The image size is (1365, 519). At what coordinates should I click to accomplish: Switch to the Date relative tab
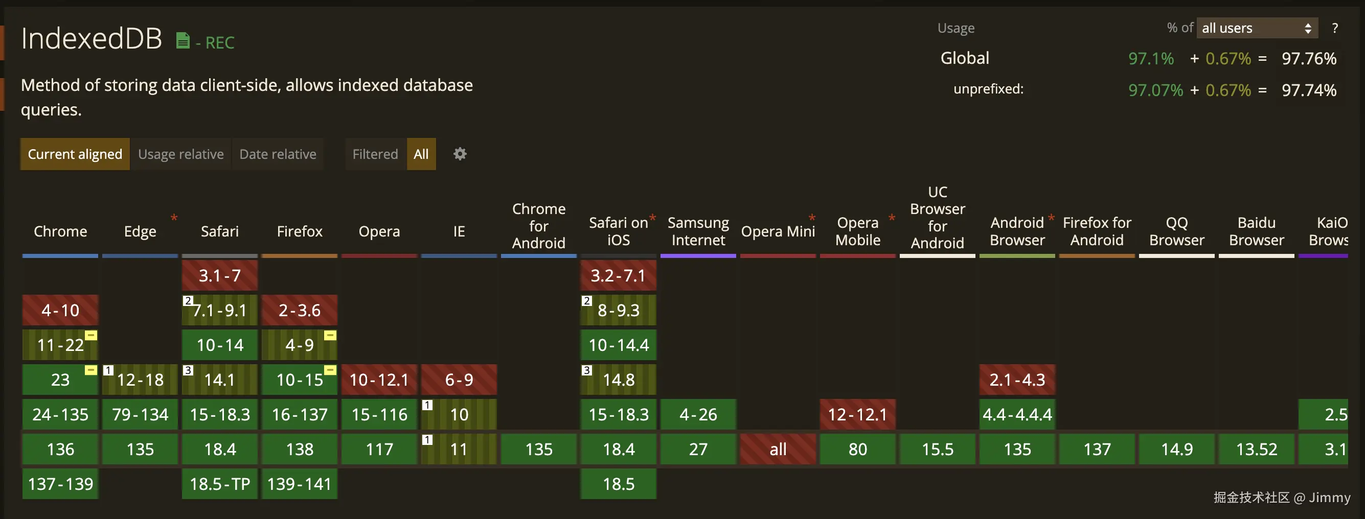point(277,154)
